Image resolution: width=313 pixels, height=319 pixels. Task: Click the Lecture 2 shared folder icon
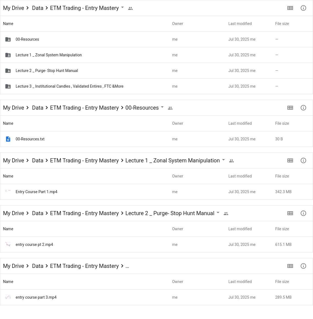pyautogui.click(x=8, y=71)
